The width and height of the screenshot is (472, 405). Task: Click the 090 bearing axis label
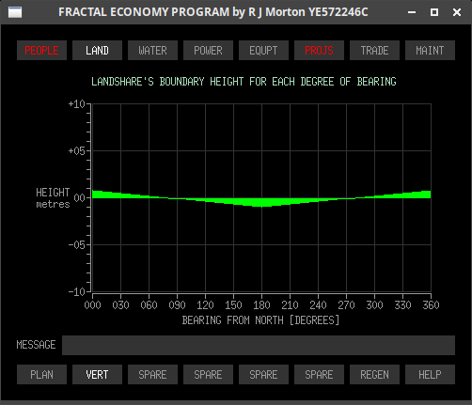178,305
